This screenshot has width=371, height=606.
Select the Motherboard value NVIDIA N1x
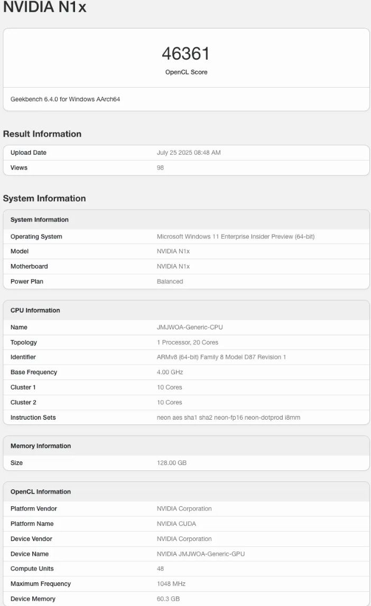[173, 266]
